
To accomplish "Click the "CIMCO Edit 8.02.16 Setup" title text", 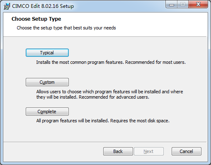I will [x=43, y=6].
